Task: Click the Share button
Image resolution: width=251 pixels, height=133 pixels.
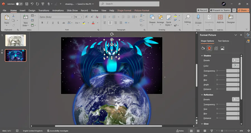Action: 243,10
